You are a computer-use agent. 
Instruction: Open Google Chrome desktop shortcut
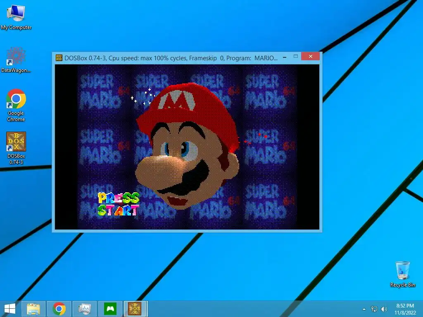tap(16, 105)
